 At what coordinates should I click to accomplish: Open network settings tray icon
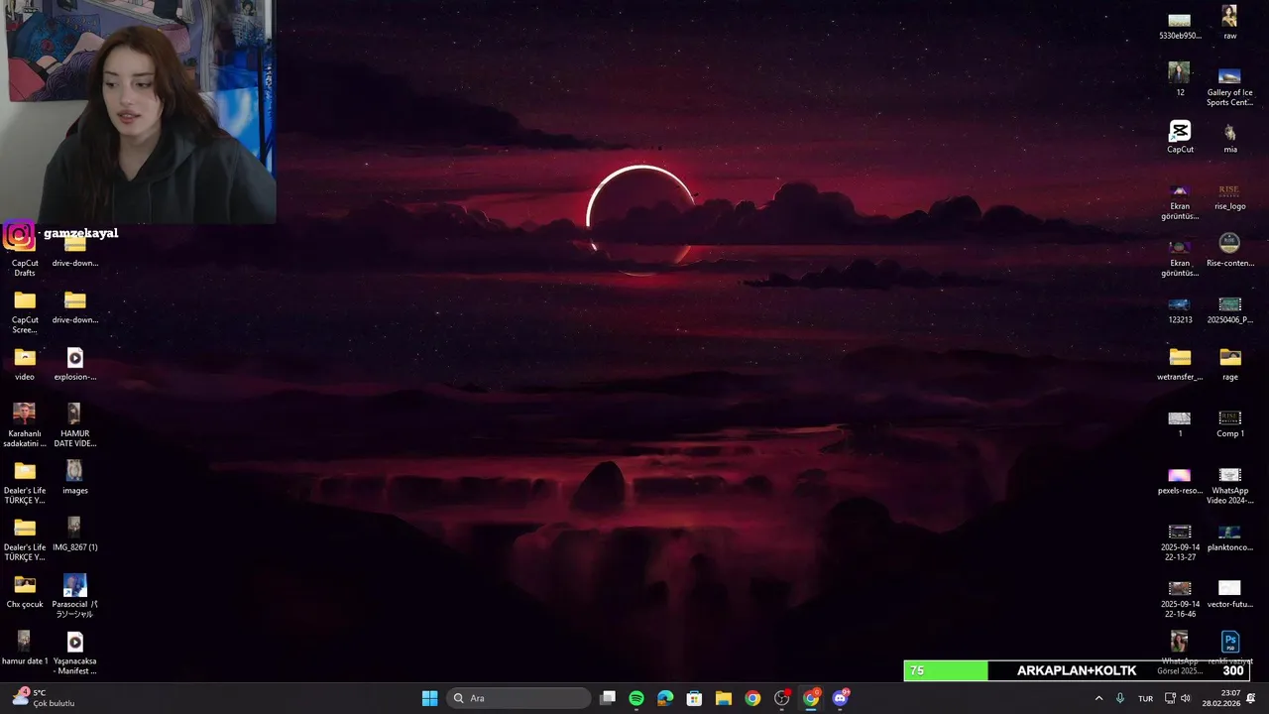[x=1170, y=698]
